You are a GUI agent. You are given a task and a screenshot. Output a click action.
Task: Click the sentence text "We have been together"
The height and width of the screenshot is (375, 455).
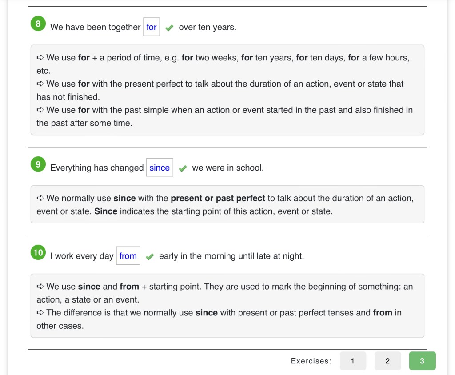(x=95, y=28)
